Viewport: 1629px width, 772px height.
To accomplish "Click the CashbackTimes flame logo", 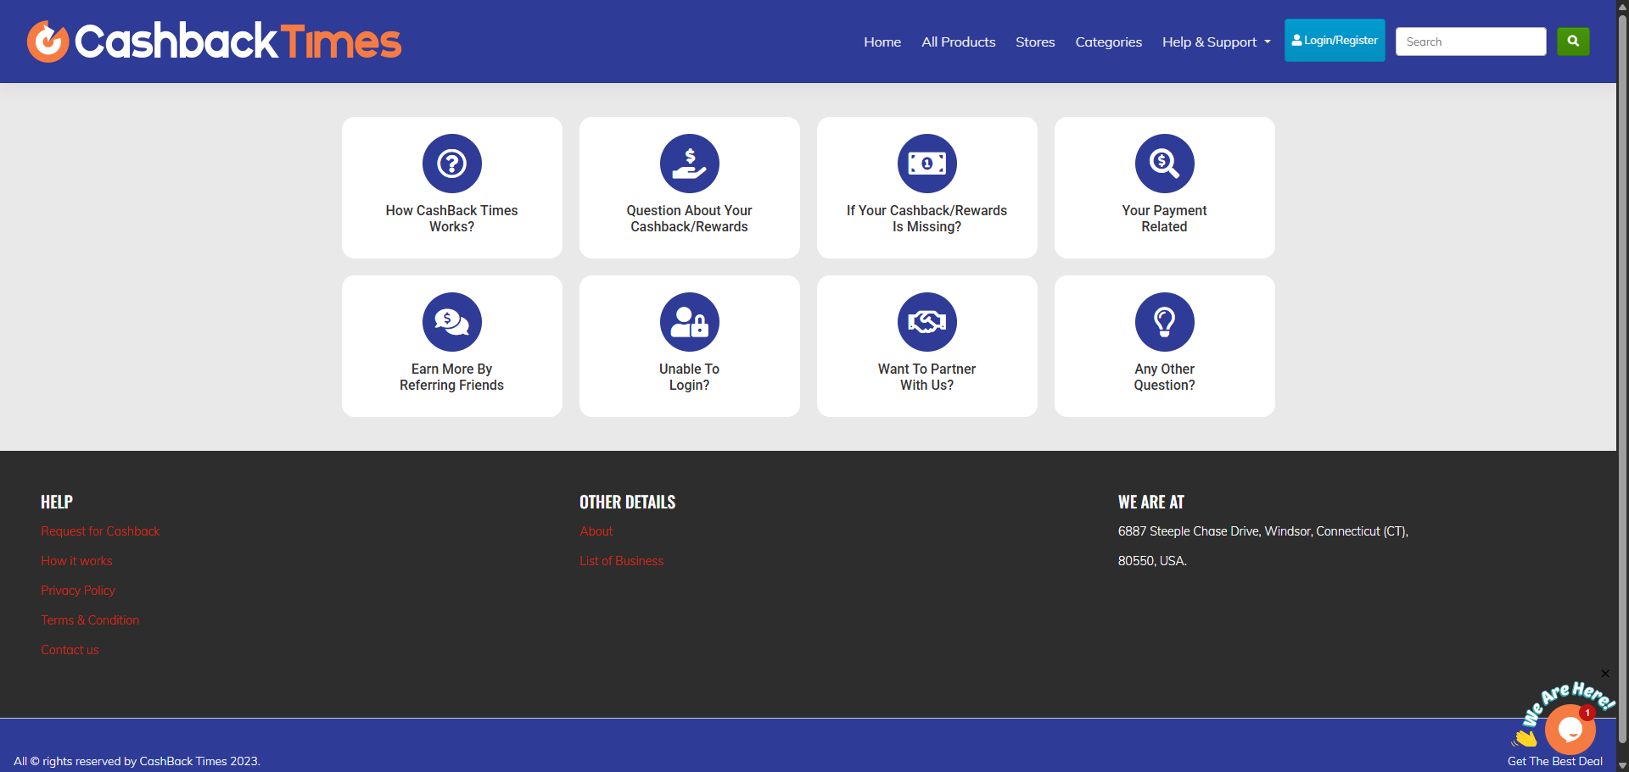I will [48, 42].
